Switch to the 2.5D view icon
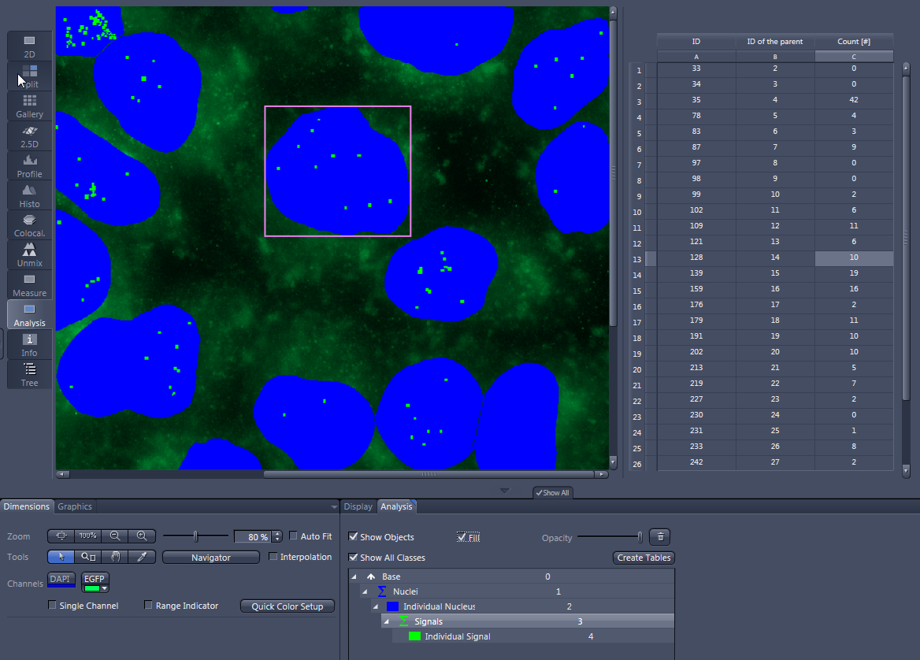This screenshot has height=660, width=920. 29,135
